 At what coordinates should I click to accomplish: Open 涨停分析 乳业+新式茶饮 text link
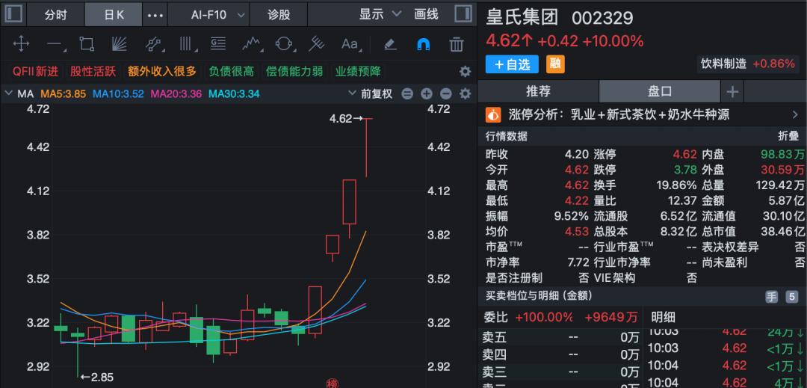coord(649,114)
